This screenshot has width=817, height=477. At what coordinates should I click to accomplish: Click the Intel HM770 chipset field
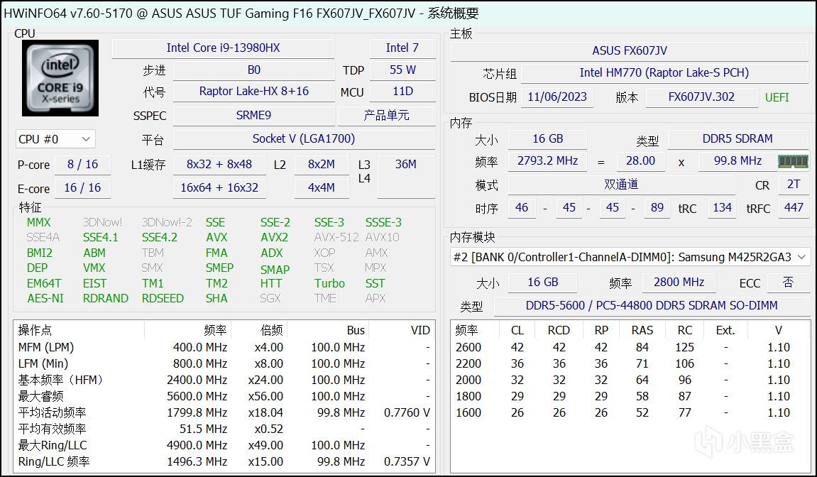pyautogui.click(x=664, y=72)
